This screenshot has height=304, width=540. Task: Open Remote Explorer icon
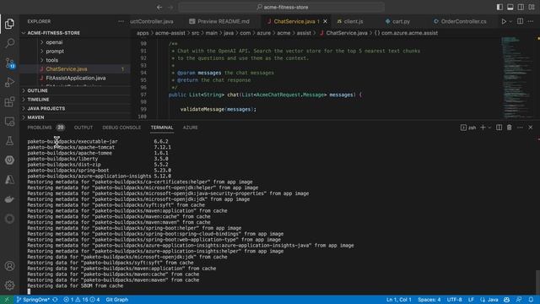coord(9,122)
